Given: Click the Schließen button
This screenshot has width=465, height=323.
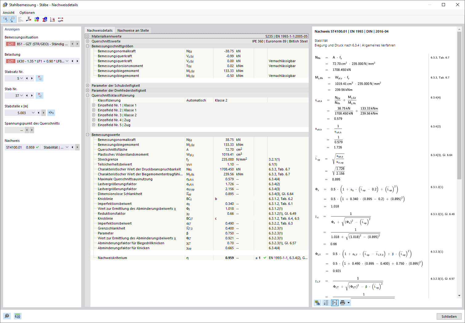Looking at the screenshot, I should (449, 316).
